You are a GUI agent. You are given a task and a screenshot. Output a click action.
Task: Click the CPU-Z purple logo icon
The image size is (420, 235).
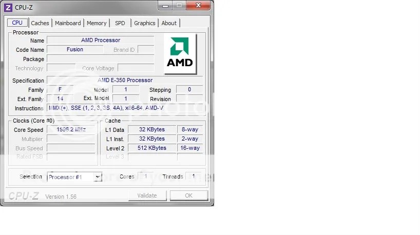(x=8, y=8)
